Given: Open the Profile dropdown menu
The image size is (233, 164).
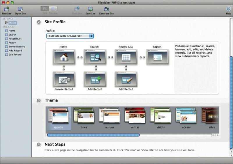Looking at the screenshot, I should tap(70, 36).
